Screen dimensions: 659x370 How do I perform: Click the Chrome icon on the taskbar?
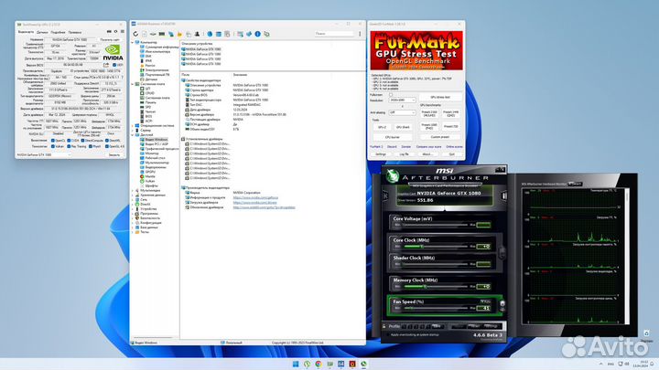point(319,364)
